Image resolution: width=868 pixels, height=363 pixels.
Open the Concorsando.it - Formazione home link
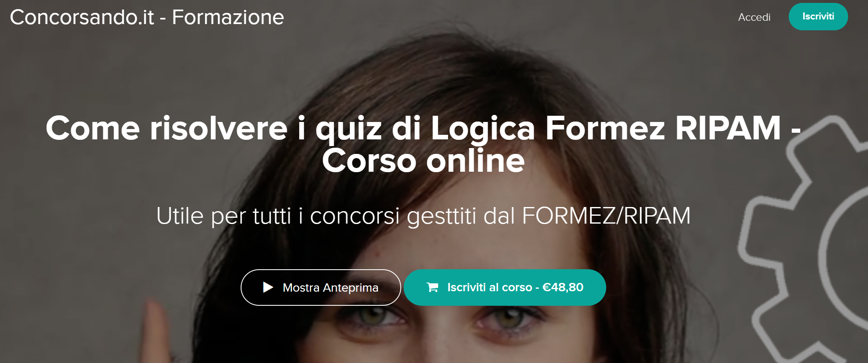[x=147, y=17]
